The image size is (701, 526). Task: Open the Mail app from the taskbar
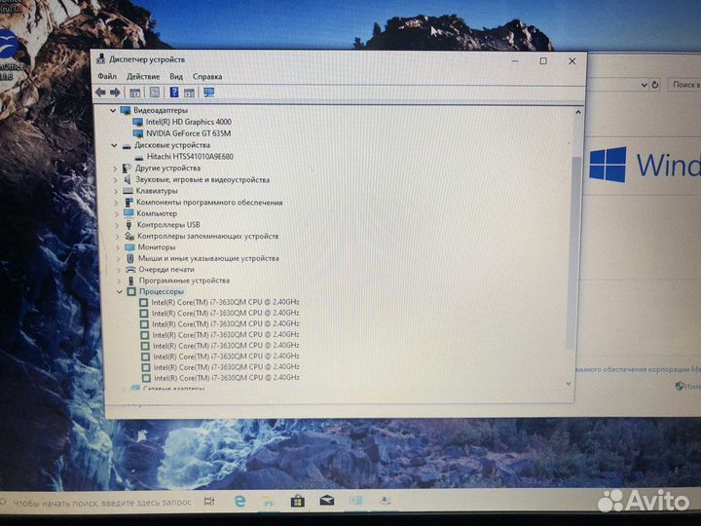pyautogui.click(x=327, y=501)
